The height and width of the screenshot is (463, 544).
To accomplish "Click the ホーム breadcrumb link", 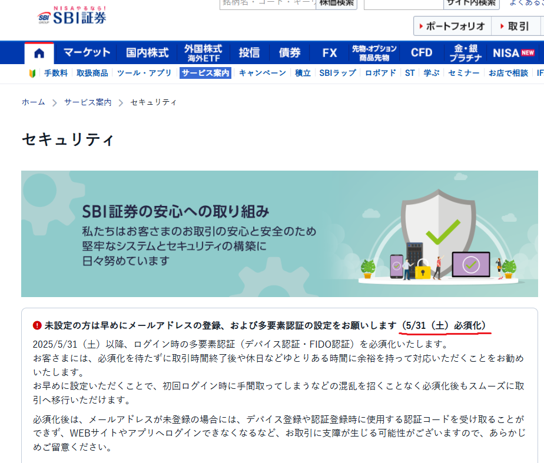I will pos(34,102).
